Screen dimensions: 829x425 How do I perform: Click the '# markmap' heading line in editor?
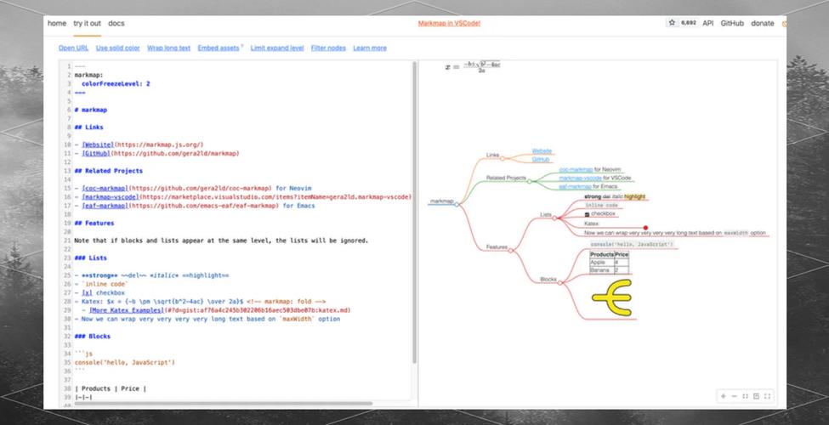pos(91,110)
